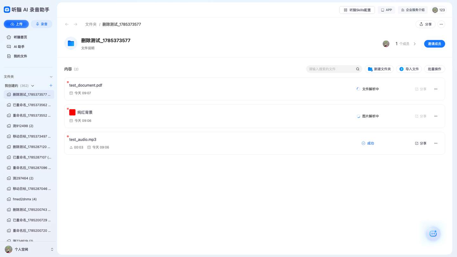Open more options for test_document.pdf
Screen dimensions: 457x257
pyautogui.click(x=436, y=89)
